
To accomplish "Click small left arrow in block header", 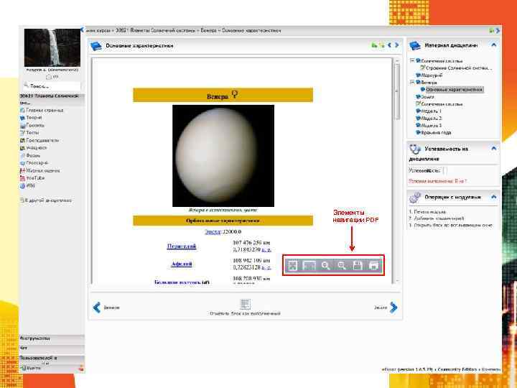I will pos(390,45).
